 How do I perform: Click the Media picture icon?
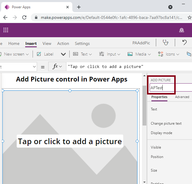coord(130,54)
